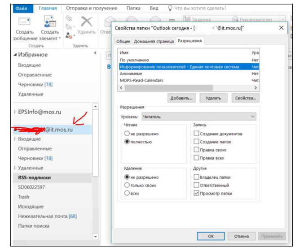Uncheck the Просмотр папки checkbox
This screenshot has height=251, width=308.
pyautogui.click(x=196, y=194)
